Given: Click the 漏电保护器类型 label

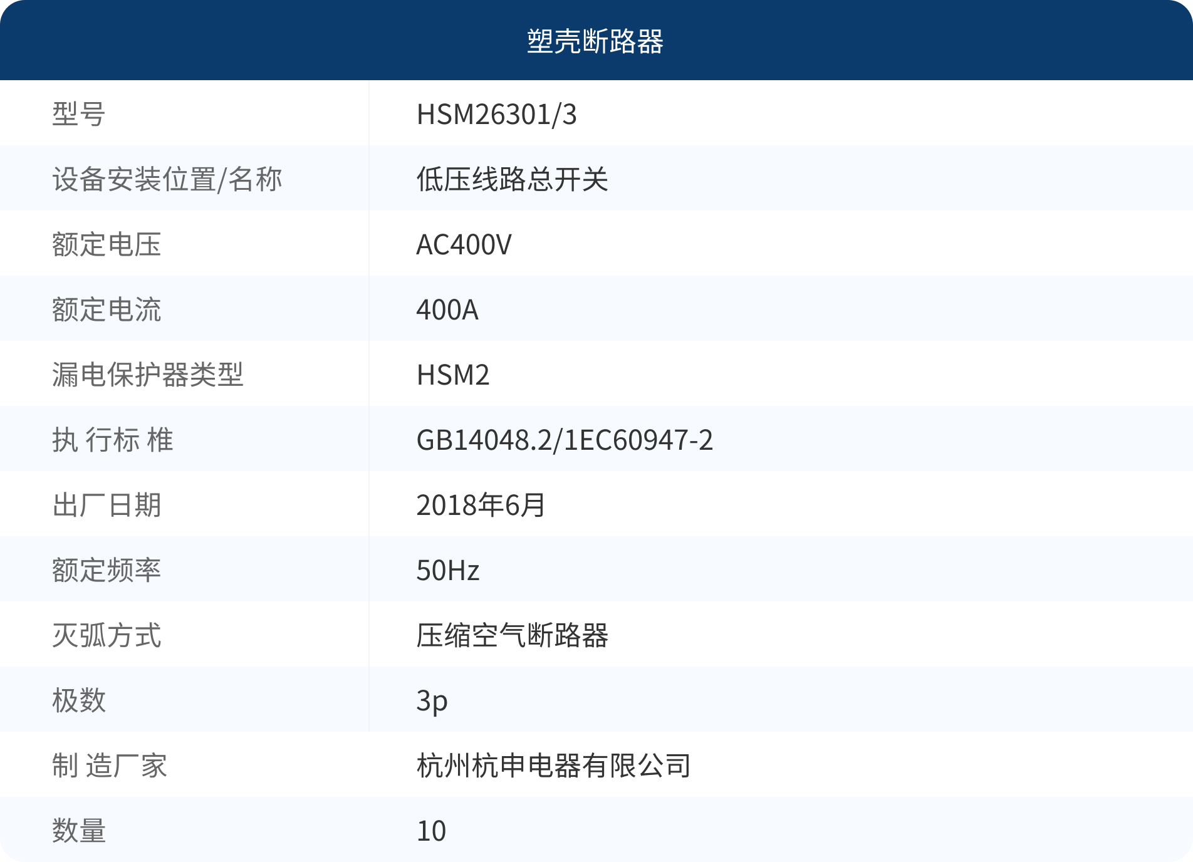Looking at the screenshot, I should [148, 375].
